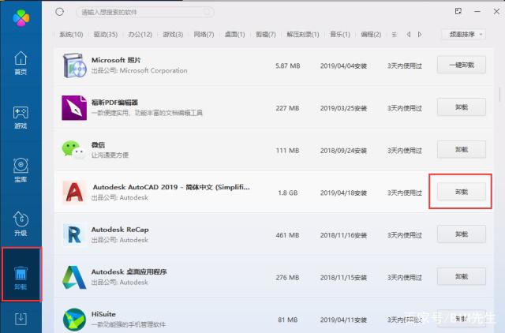Click 一键卸载 for Microsoft 照片
The image size is (505, 333).
coord(462,65)
